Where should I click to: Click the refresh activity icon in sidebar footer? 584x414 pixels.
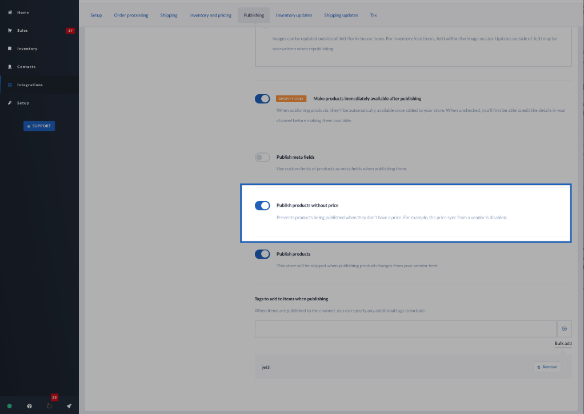click(49, 406)
